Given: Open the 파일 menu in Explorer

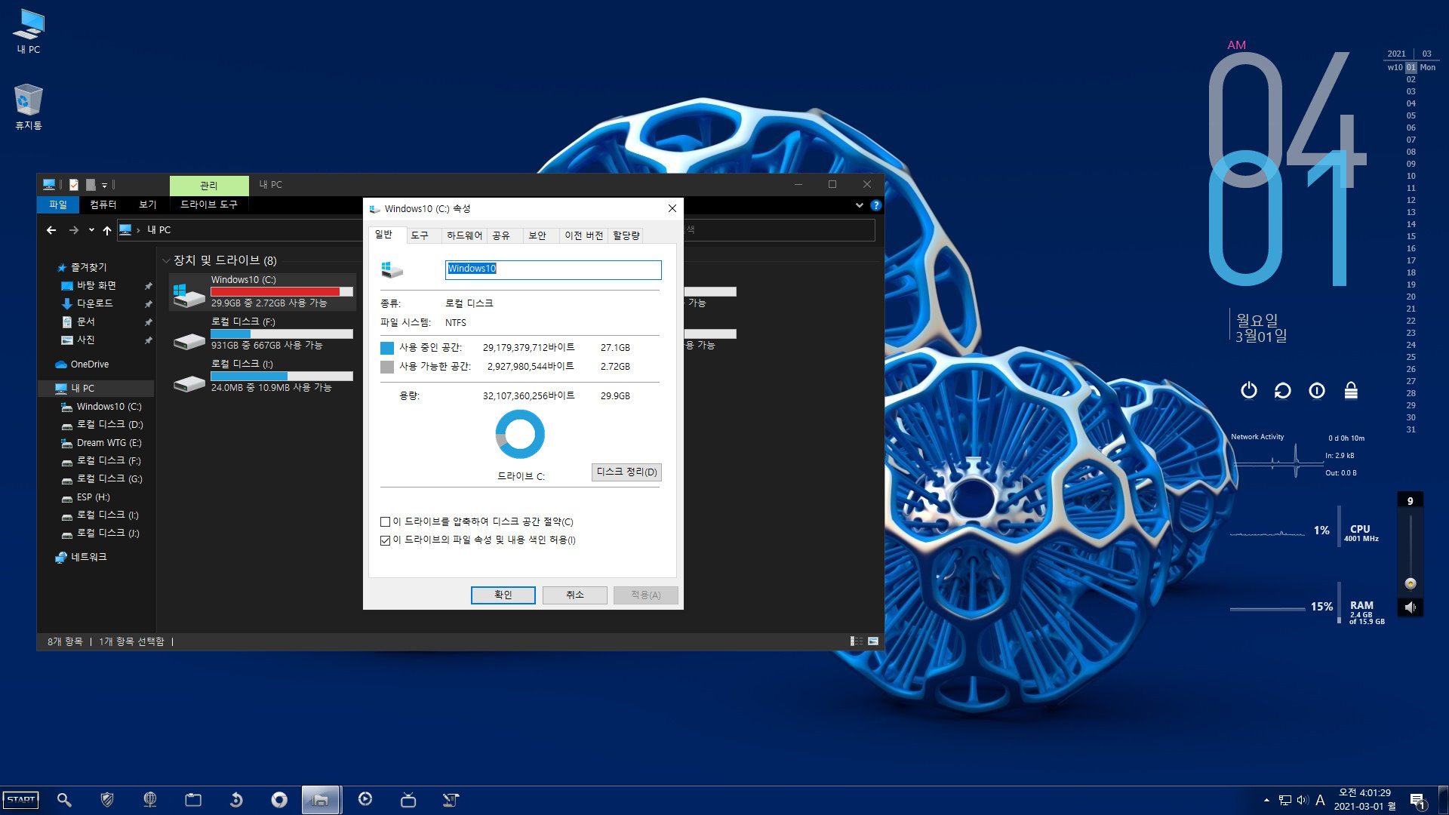Looking at the screenshot, I should pos(58,205).
